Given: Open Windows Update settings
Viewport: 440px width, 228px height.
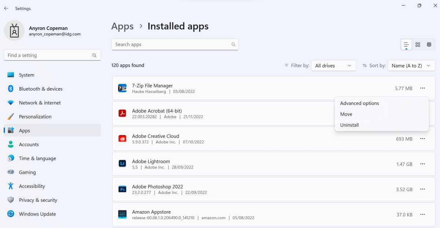Looking at the screenshot, I should [x=52, y=214].
